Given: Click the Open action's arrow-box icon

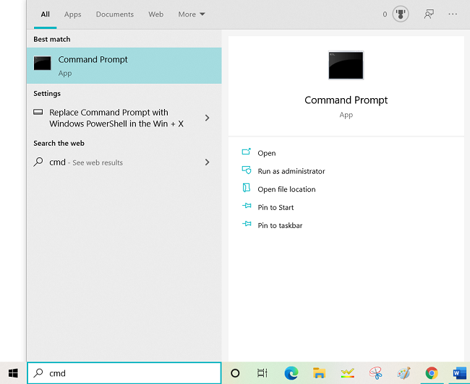Looking at the screenshot, I should 247,152.
